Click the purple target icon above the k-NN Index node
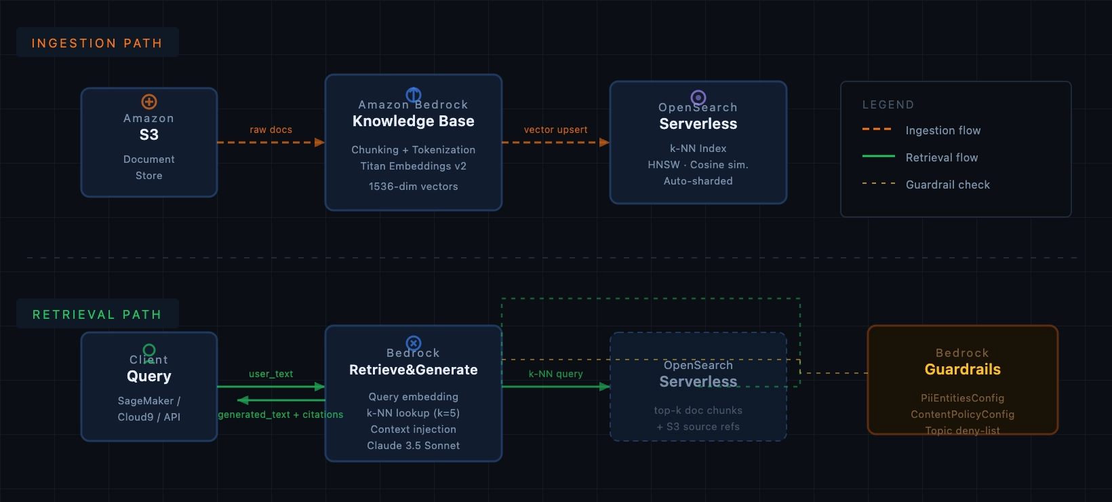The width and height of the screenshot is (1112, 502). coord(698,98)
